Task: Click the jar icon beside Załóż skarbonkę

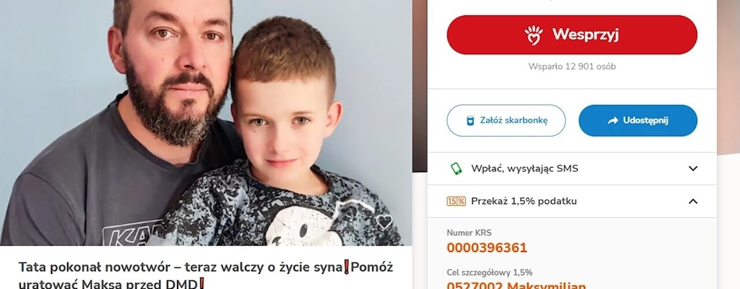Action: tap(471, 121)
